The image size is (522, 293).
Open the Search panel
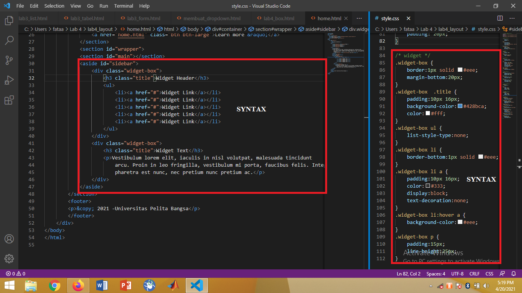pyautogui.click(x=9, y=40)
